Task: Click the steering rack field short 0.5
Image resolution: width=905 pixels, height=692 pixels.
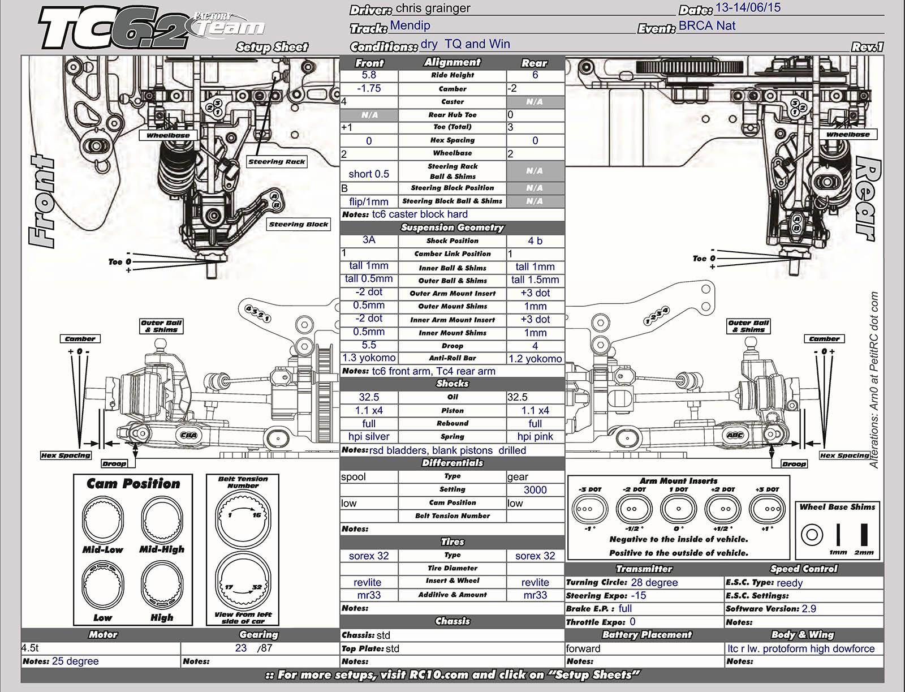Action: tap(369, 171)
